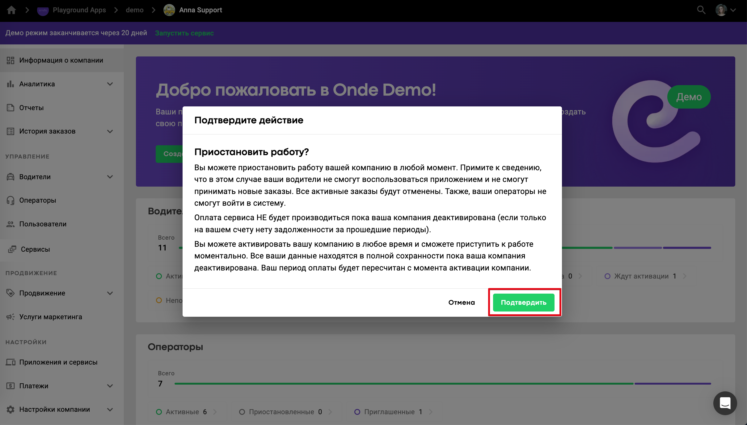Click the home icon in breadcrumb

pos(11,10)
